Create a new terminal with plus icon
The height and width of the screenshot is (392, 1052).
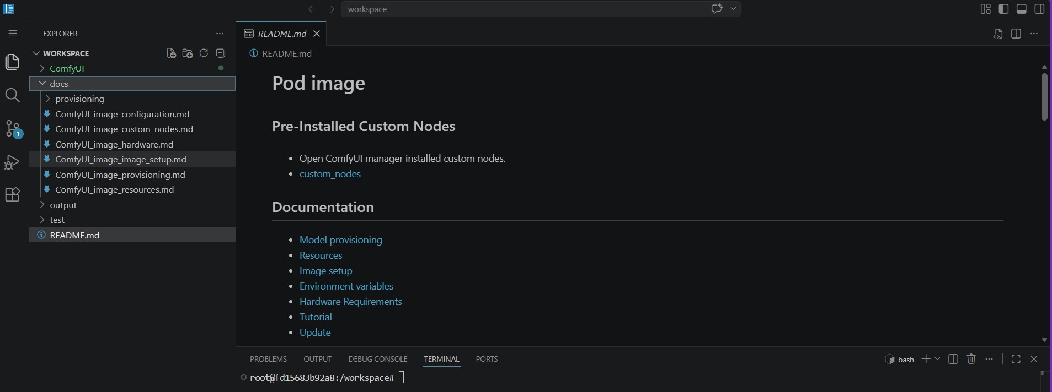(x=926, y=359)
